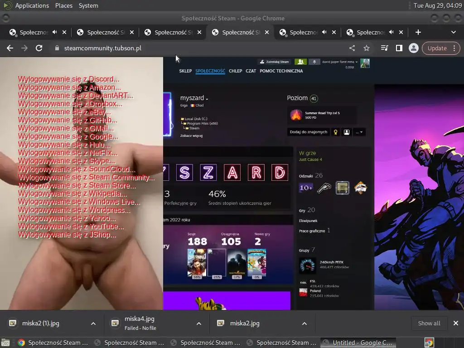
Task: Open the Poland group
Action: (x=315, y=291)
